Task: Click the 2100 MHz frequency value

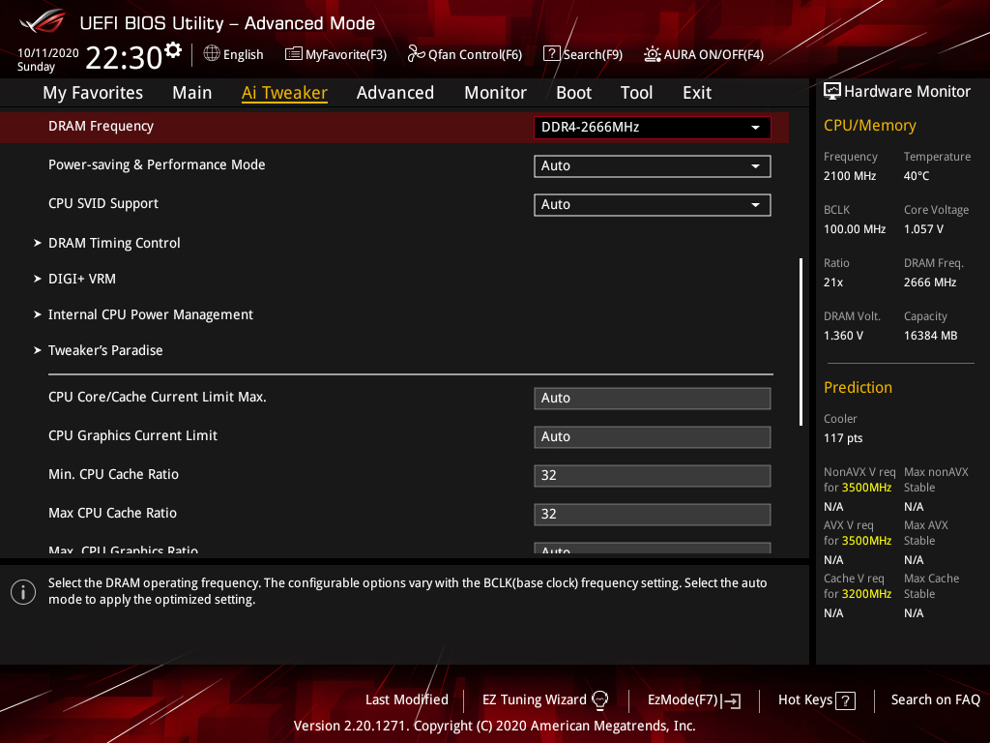Action: coord(850,176)
